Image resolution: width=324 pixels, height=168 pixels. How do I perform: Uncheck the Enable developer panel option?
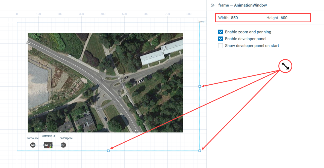point(220,39)
